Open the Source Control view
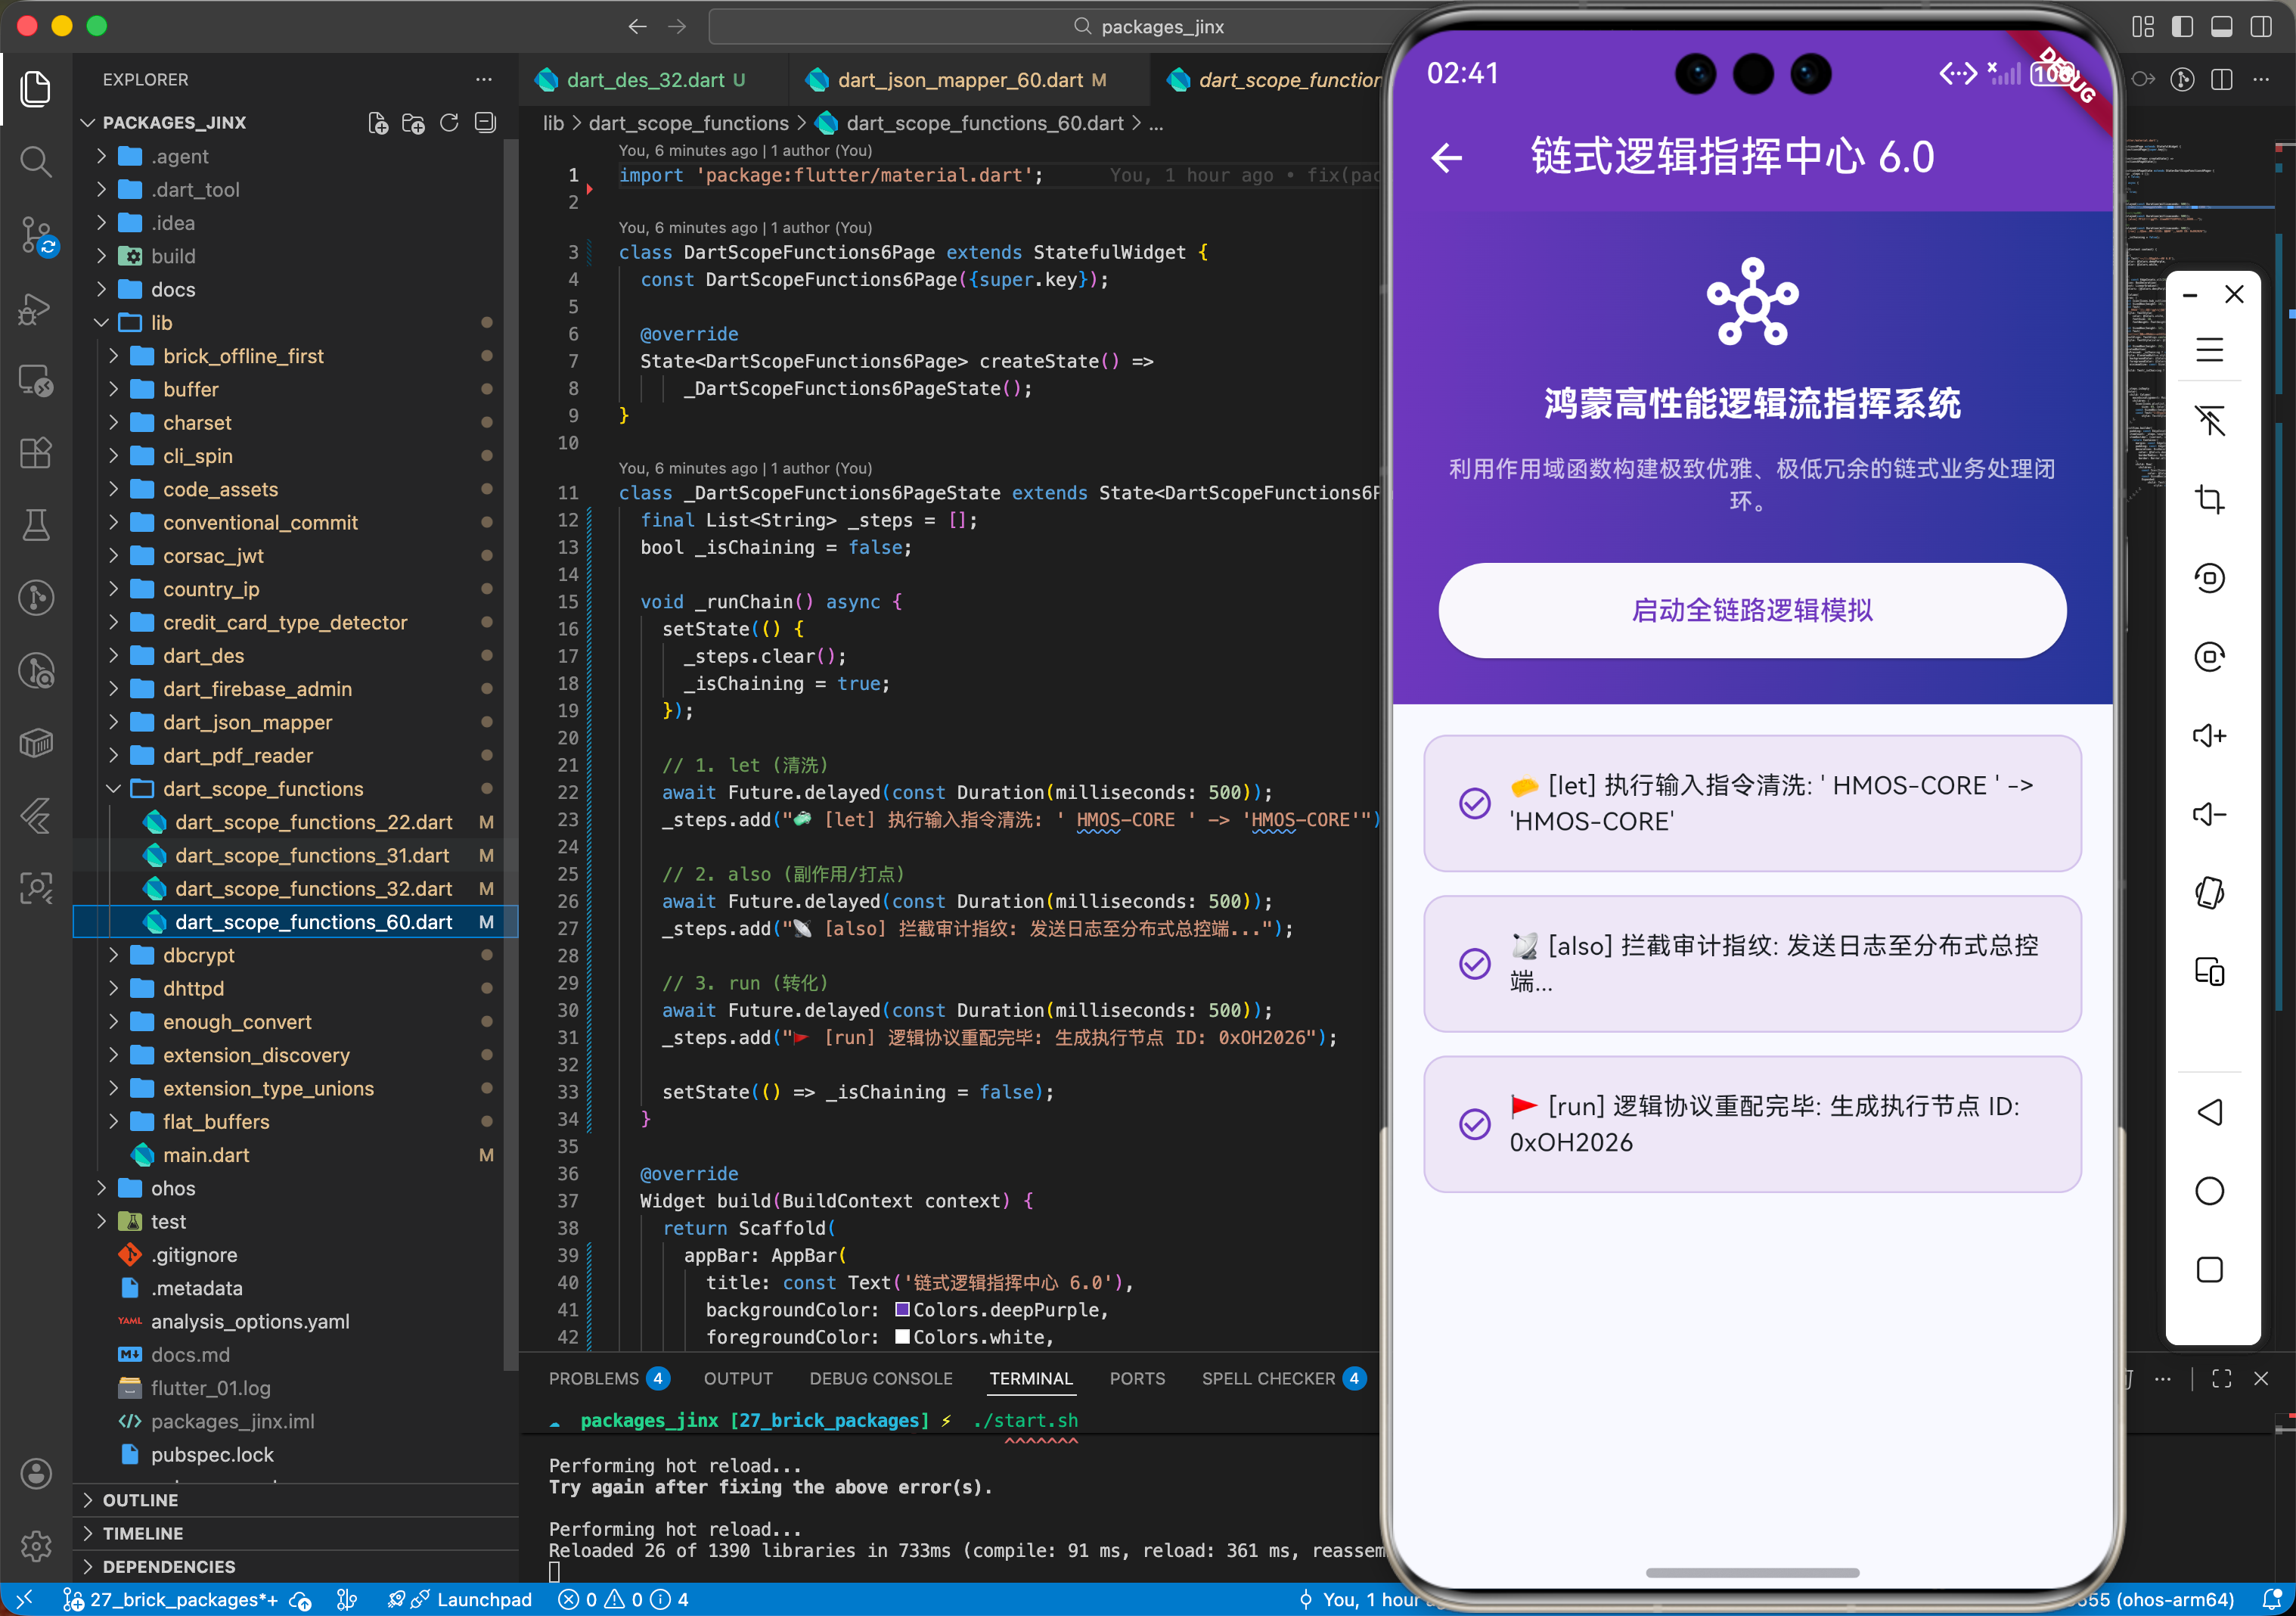The image size is (2296, 1616). point(36,234)
